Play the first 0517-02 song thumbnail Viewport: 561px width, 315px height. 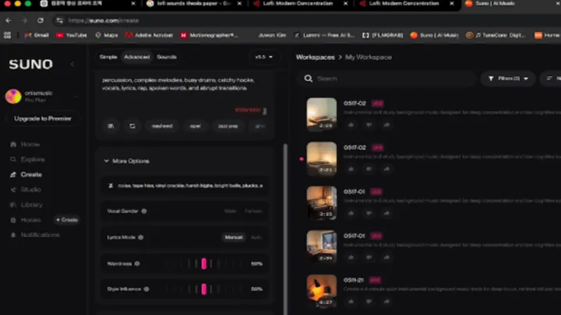pyautogui.click(x=322, y=114)
